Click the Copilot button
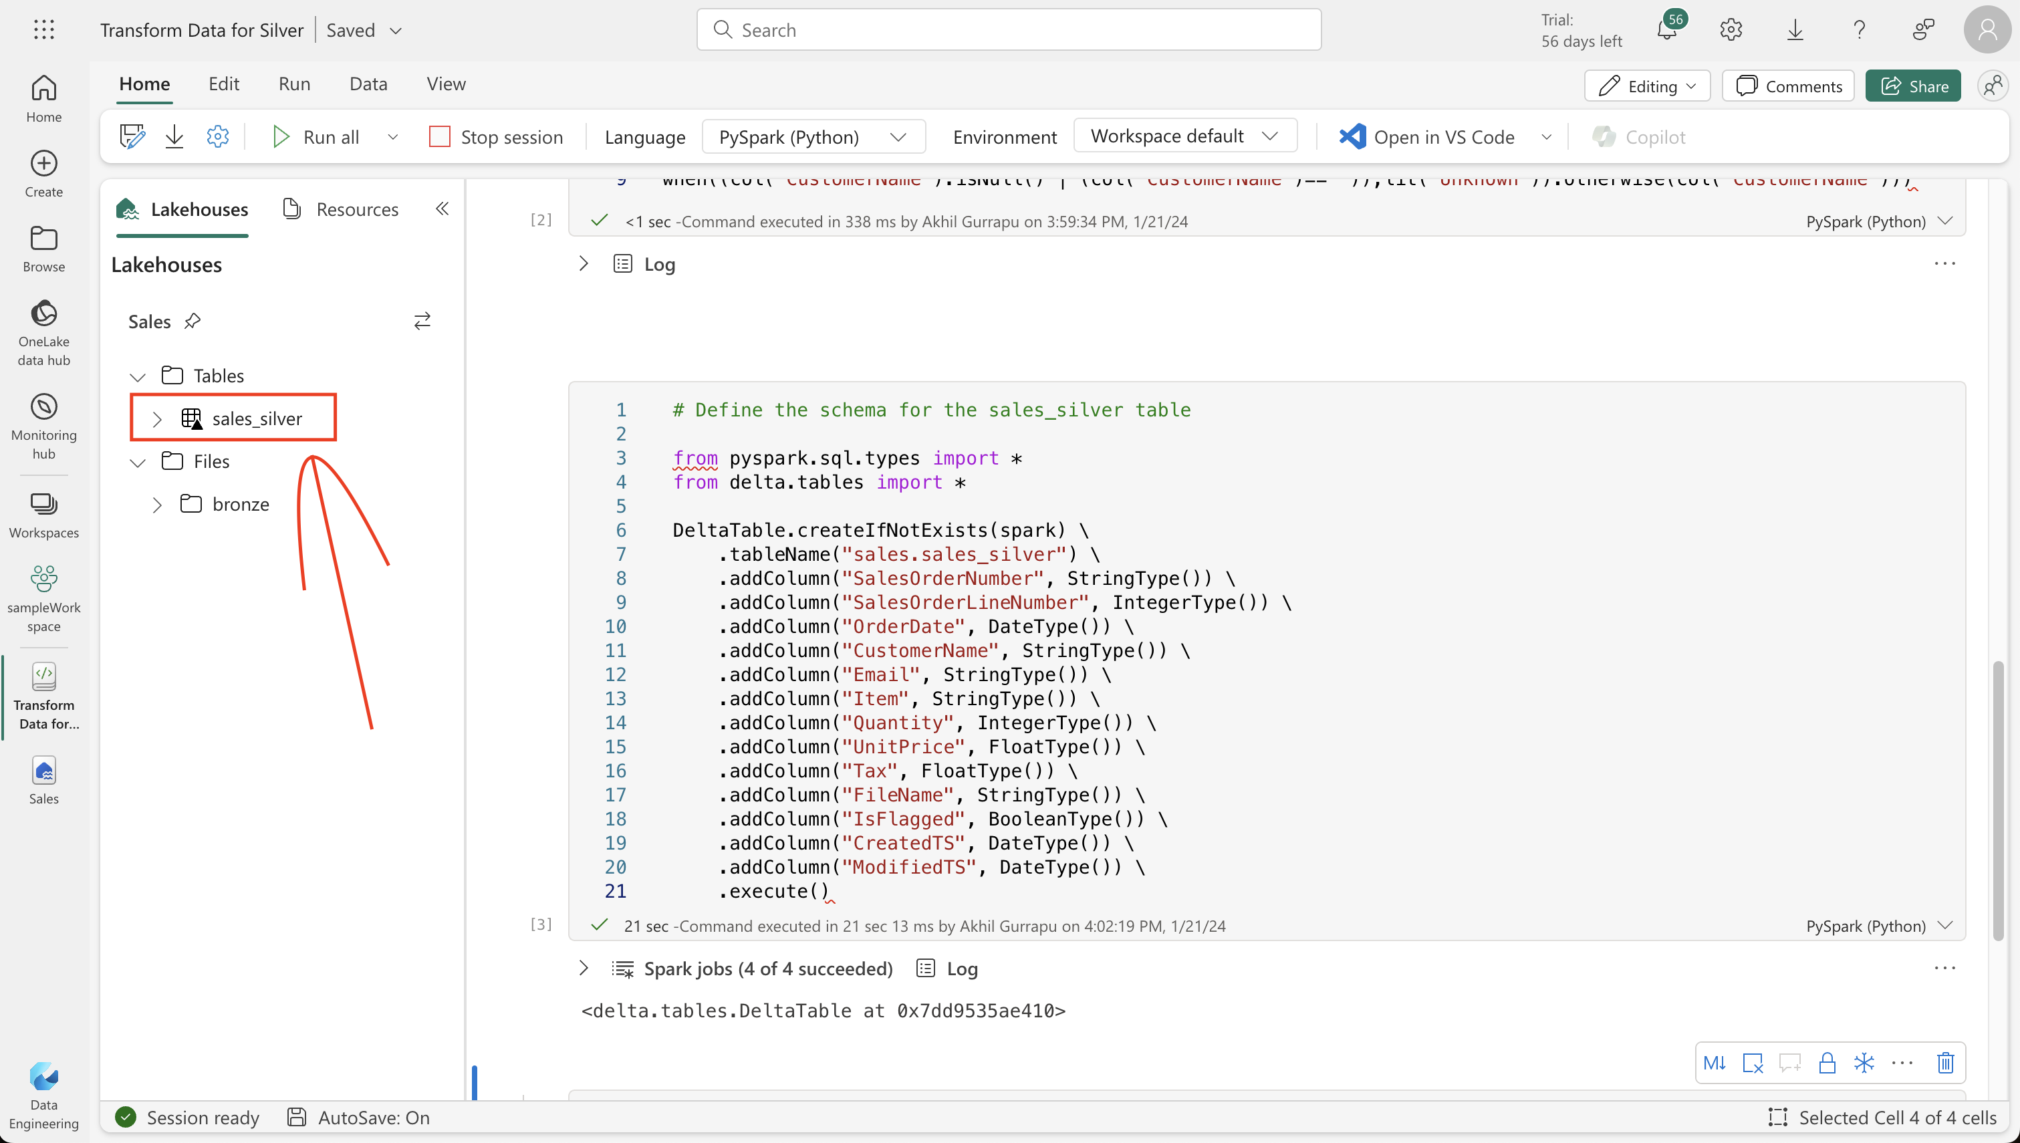 click(1638, 138)
